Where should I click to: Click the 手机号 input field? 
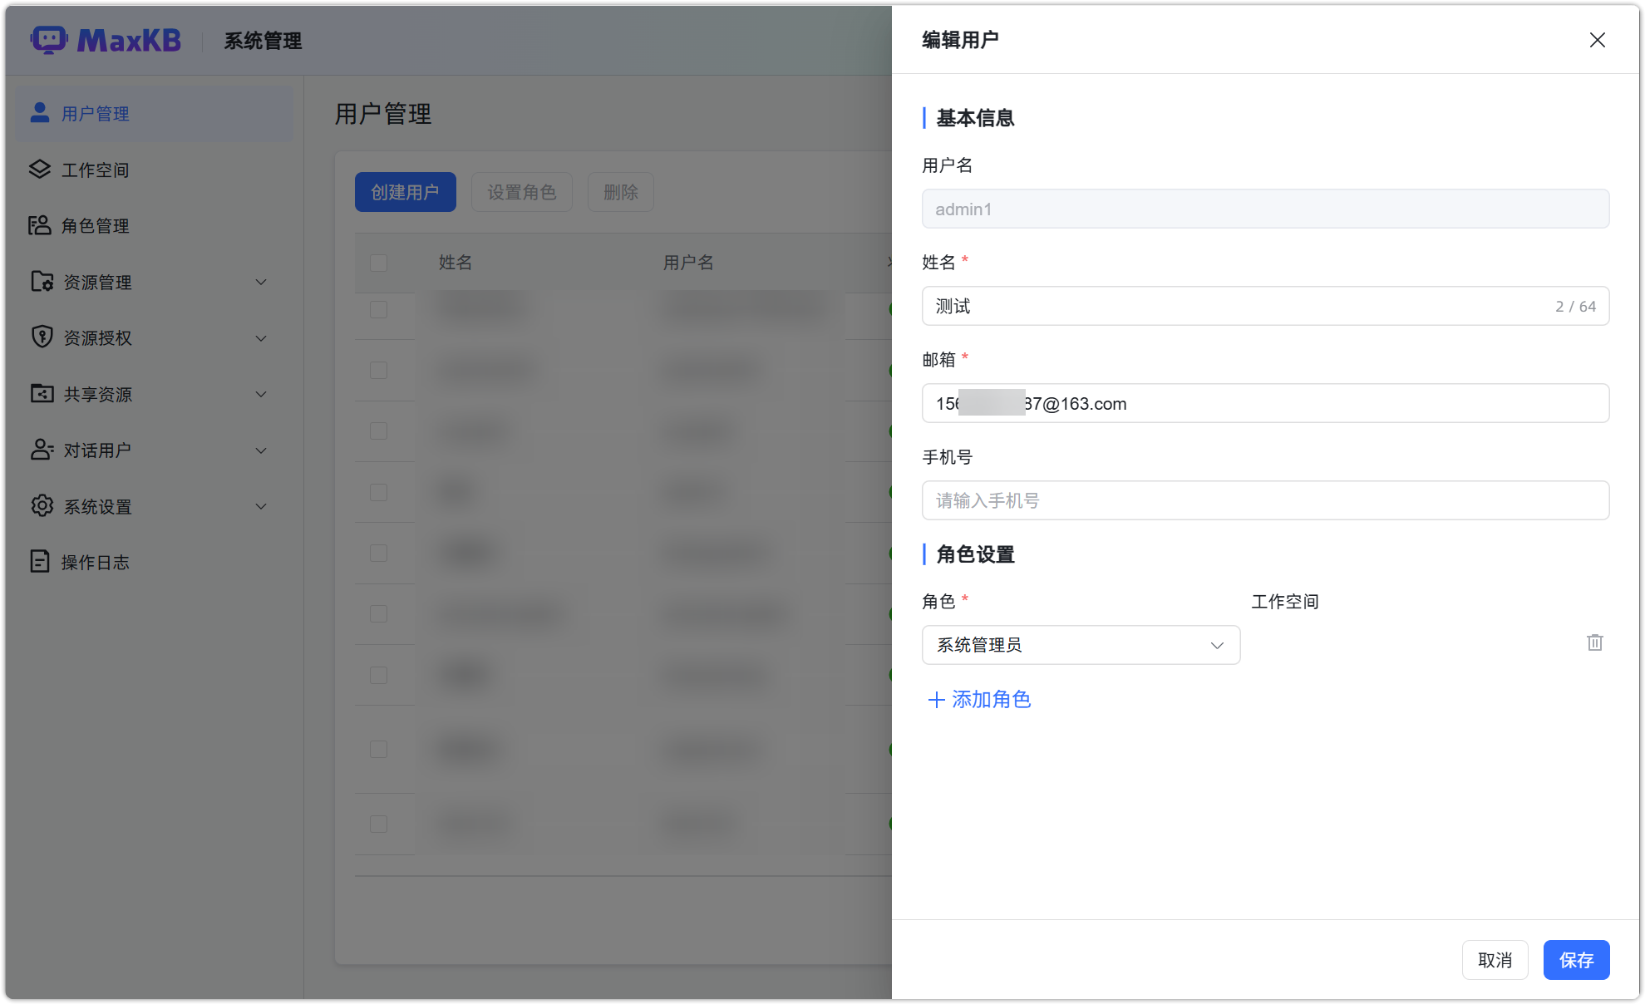pos(1265,500)
